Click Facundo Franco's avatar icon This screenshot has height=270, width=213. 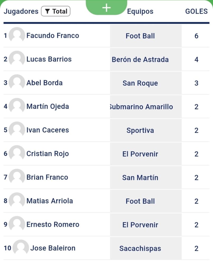17,35
